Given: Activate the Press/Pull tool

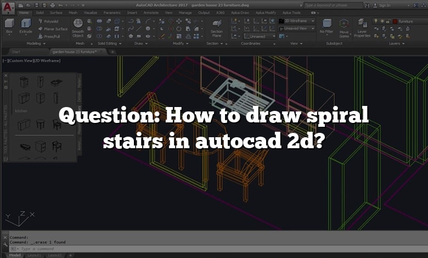Looking at the screenshot, I should click(50, 36).
